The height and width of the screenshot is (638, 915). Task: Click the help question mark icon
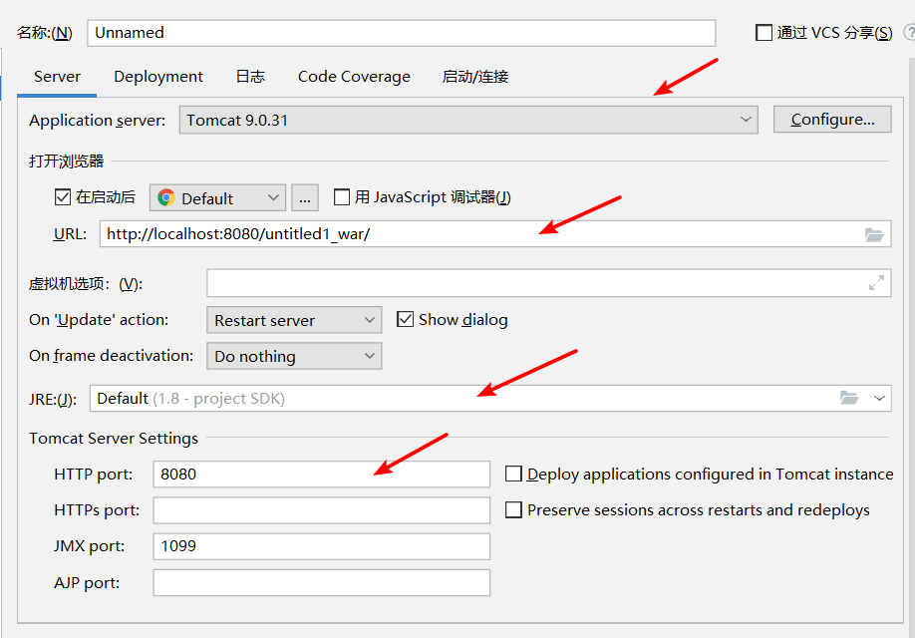(x=910, y=33)
